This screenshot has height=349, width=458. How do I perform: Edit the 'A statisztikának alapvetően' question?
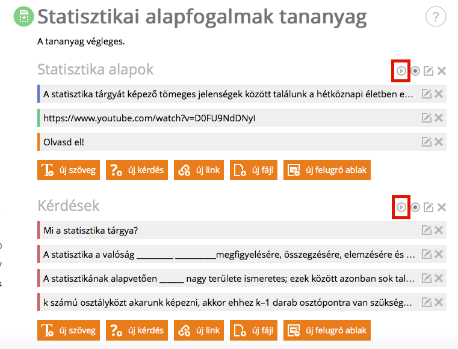[427, 279]
